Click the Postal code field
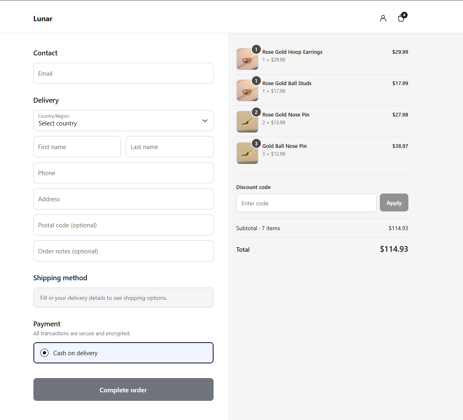 [123, 225]
